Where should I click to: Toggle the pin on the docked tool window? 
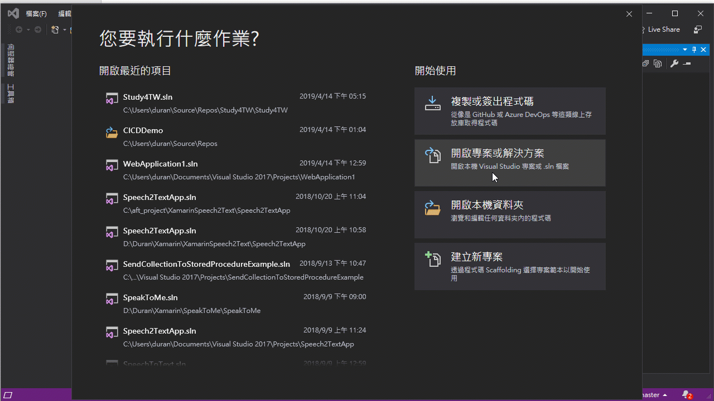click(x=693, y=49)
